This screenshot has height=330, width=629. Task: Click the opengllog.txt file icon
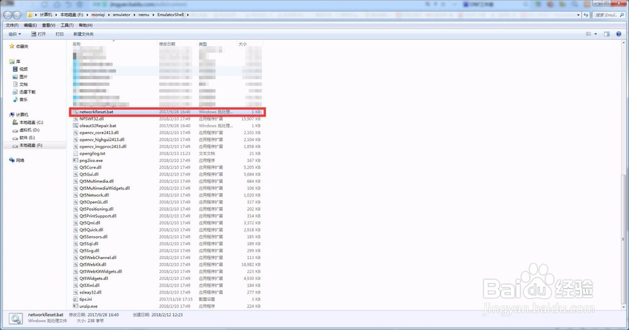[x=75, y=154]
